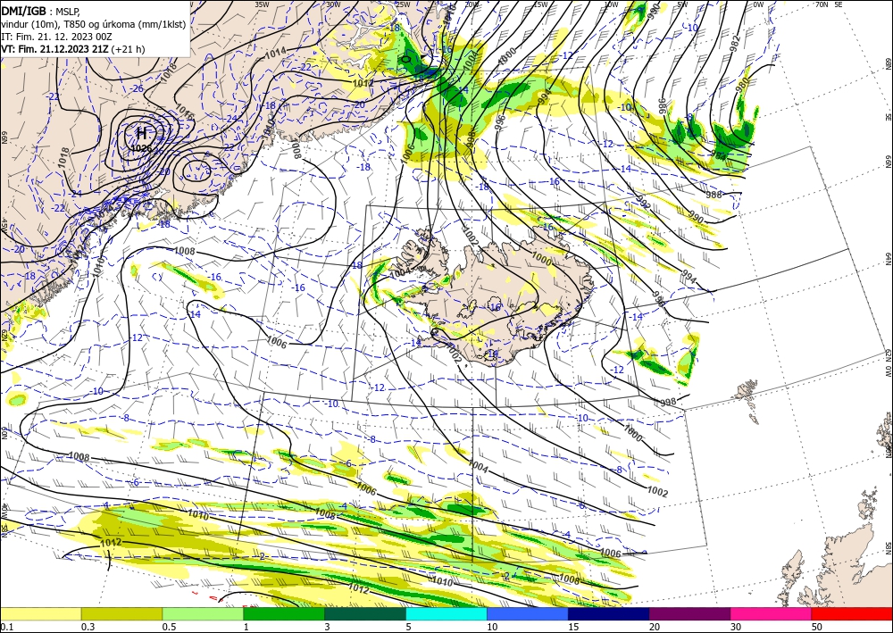Click the "992" isobar label
893x633 pixels.
[x=642, y=203]
